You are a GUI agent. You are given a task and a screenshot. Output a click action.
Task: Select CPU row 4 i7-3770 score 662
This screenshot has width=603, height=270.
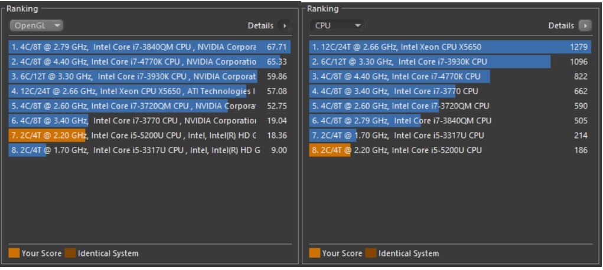[450, 91]
